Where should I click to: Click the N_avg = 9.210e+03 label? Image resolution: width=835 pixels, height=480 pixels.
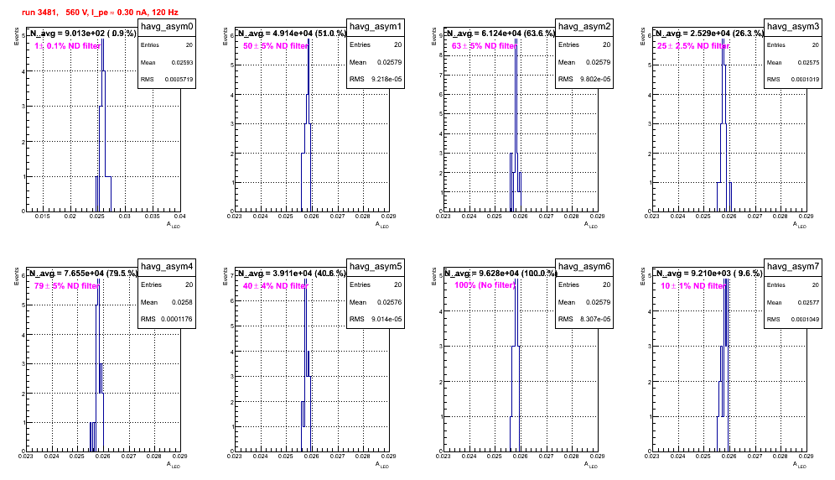pyautogui.click(x=709, y=273)
